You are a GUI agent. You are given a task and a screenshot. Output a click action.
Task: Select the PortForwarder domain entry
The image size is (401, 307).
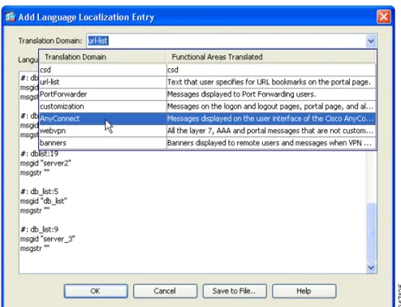[x=208, y=94]
